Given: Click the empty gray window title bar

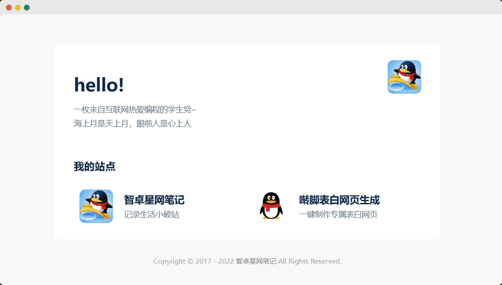Looking at the screenshot, I should (x=250, y=7).
